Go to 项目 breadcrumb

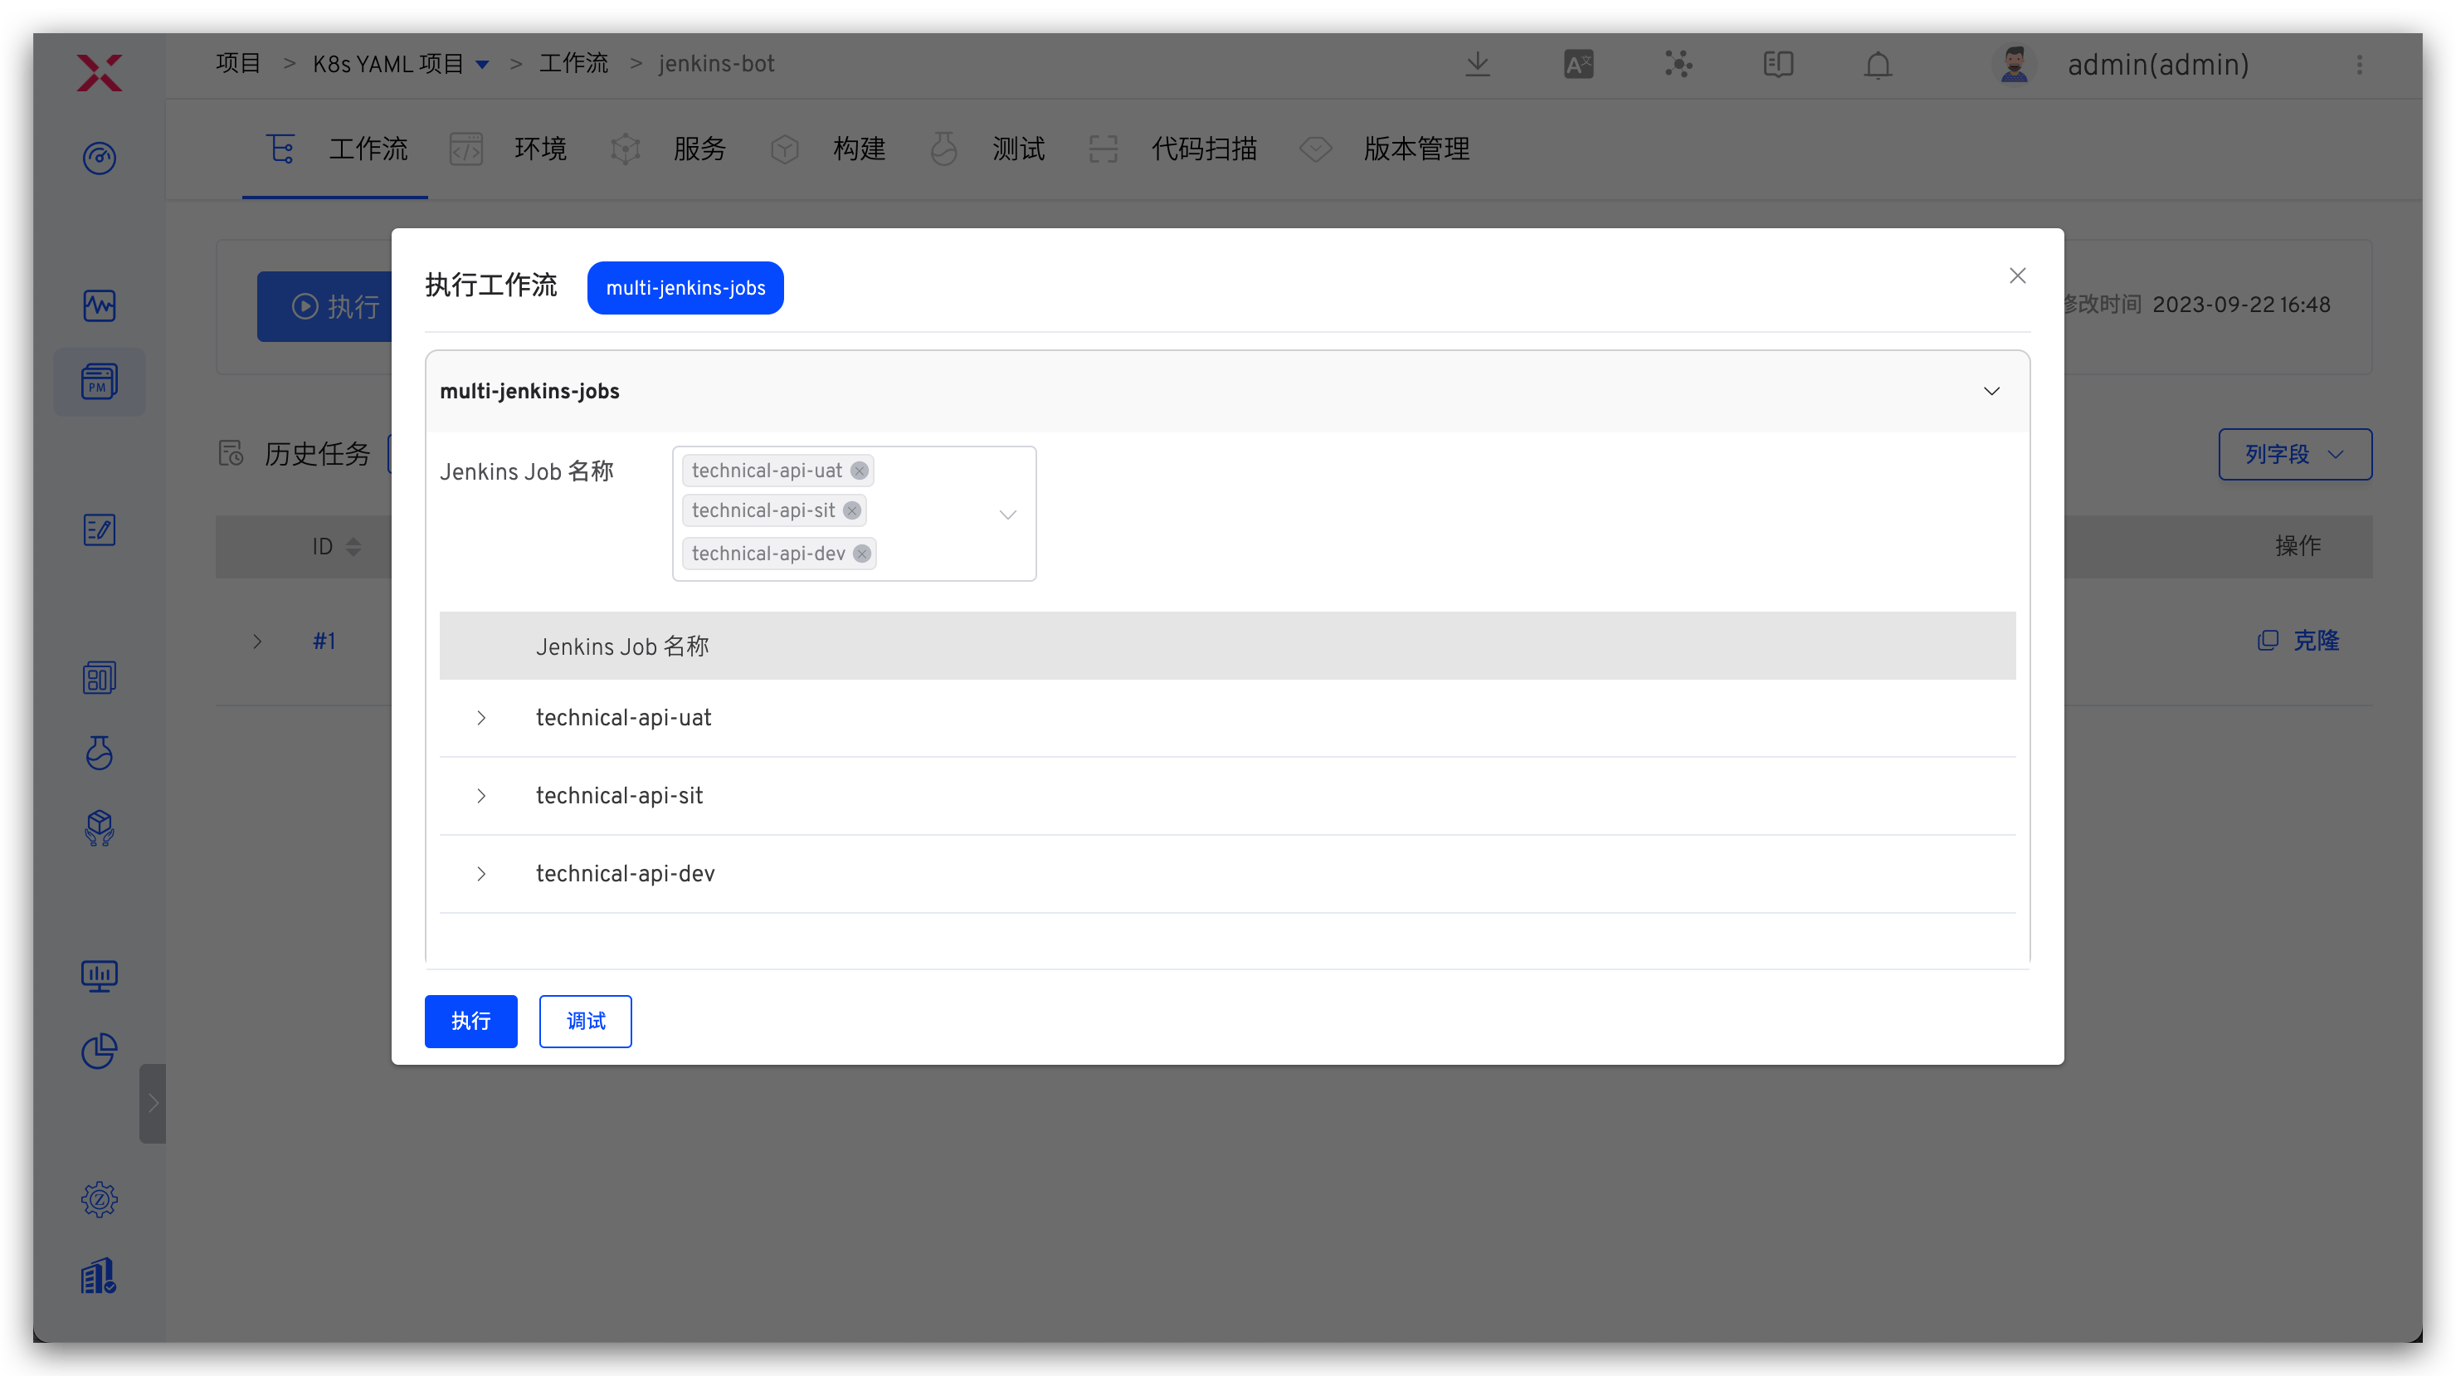point(237,64)
